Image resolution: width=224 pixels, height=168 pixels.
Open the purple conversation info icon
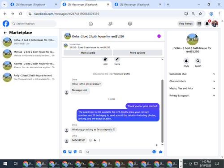(x=159, y=36)
